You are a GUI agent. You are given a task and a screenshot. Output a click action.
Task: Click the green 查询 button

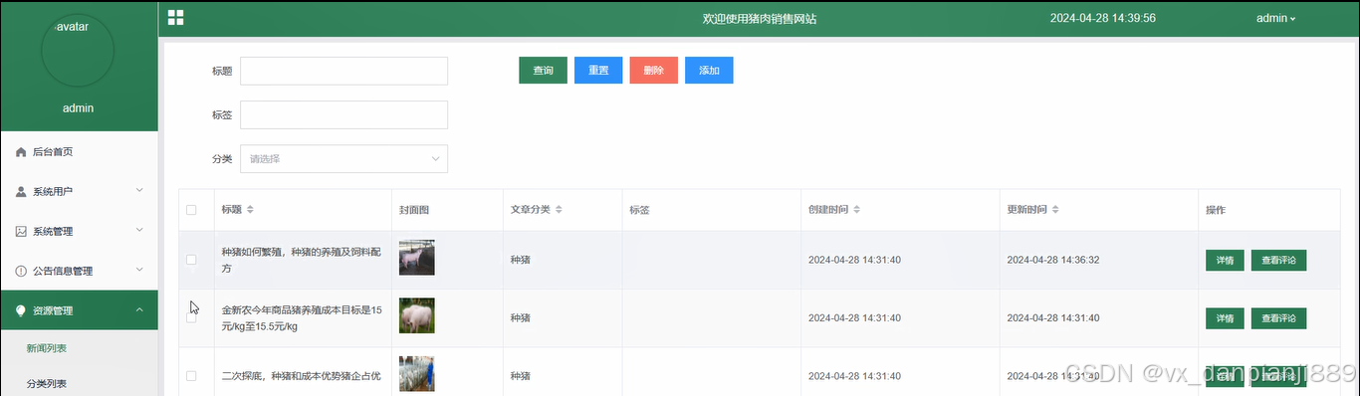pos(543,71)
